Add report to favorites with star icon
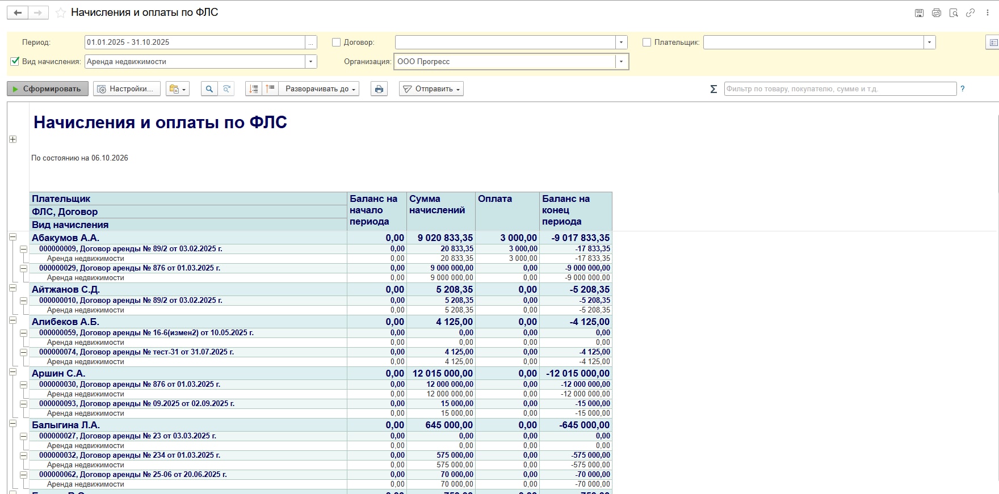999x494 pixels. tap(61, 12)
